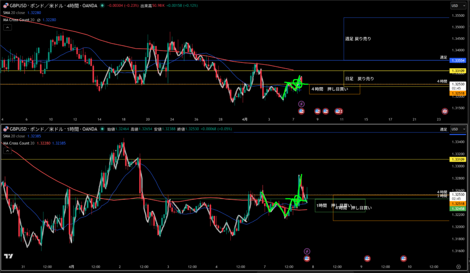Open the USD currency dropdown on upper chart
This screenshot has width=470, height=273.
click(457, 5)
